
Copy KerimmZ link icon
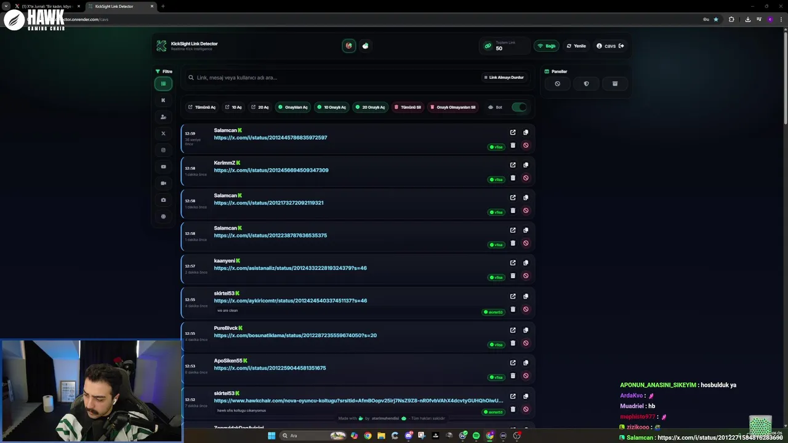pyautogui.click(x=526, y=165)
